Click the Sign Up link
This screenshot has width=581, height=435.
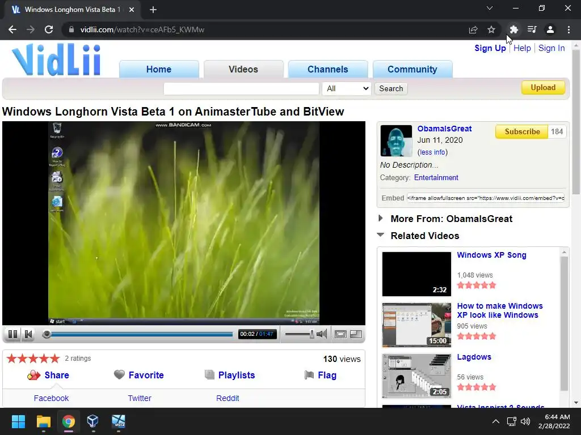(x=490, y=48)
